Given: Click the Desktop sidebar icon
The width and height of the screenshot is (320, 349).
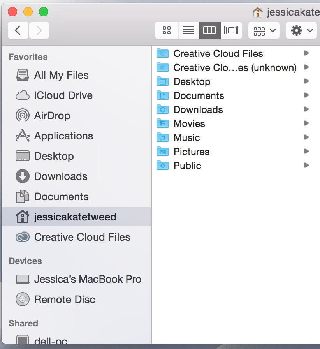Looking at the screenshot, I should pyautogui.click(x=23, y=156).
